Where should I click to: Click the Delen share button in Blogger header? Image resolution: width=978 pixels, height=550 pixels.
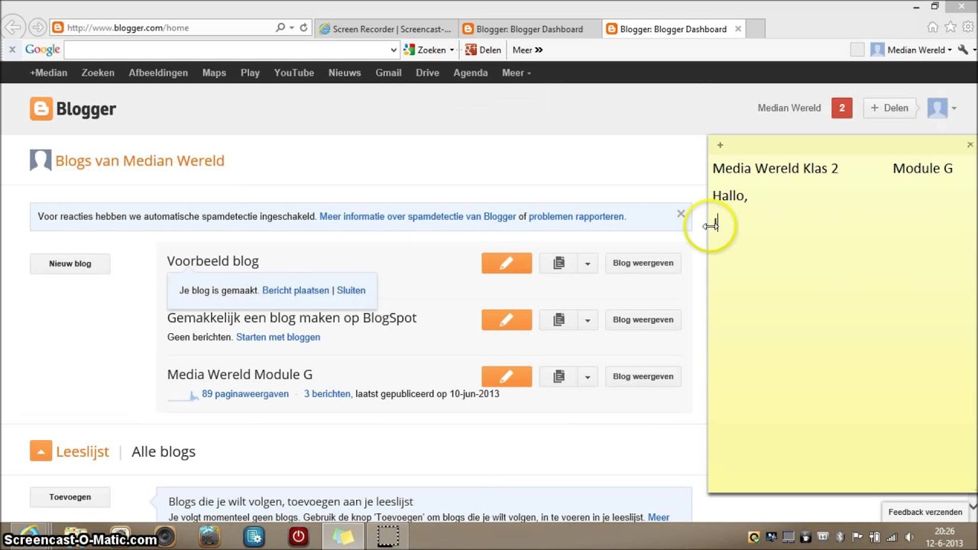coord(890,108)
